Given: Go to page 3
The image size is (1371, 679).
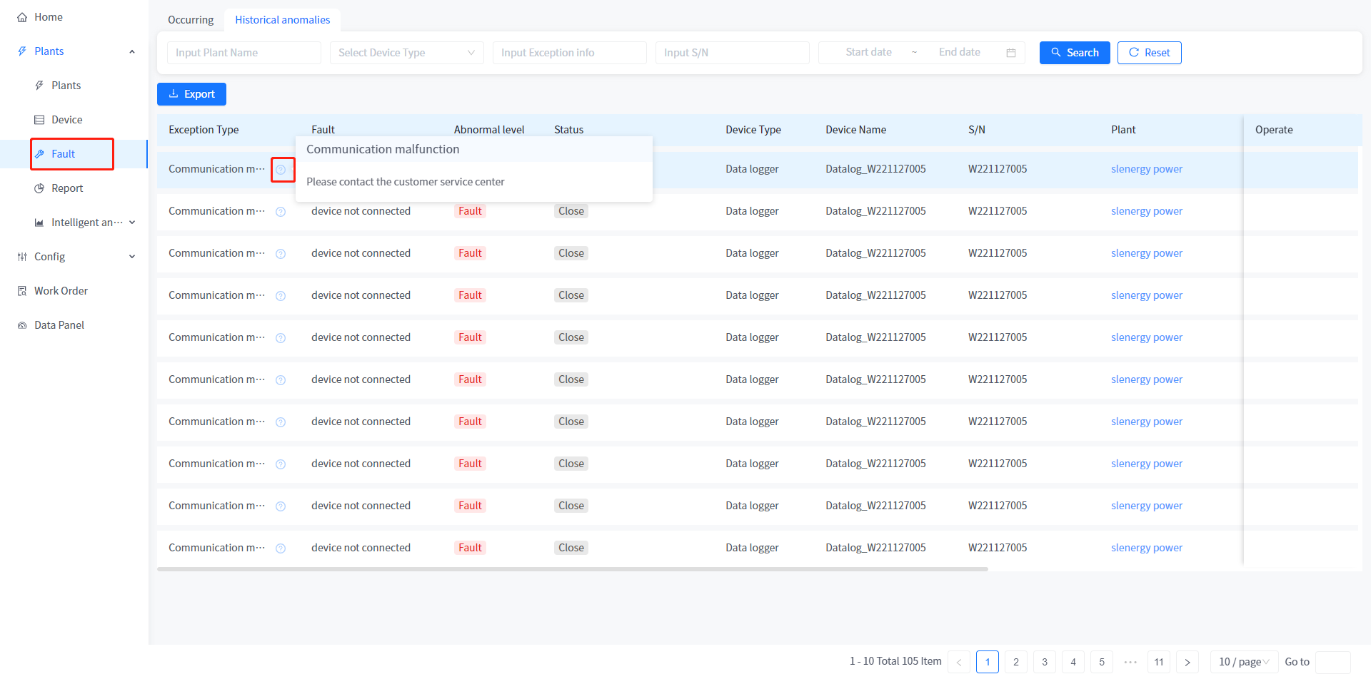Looking at the screenshot, I should (1045, 662).
